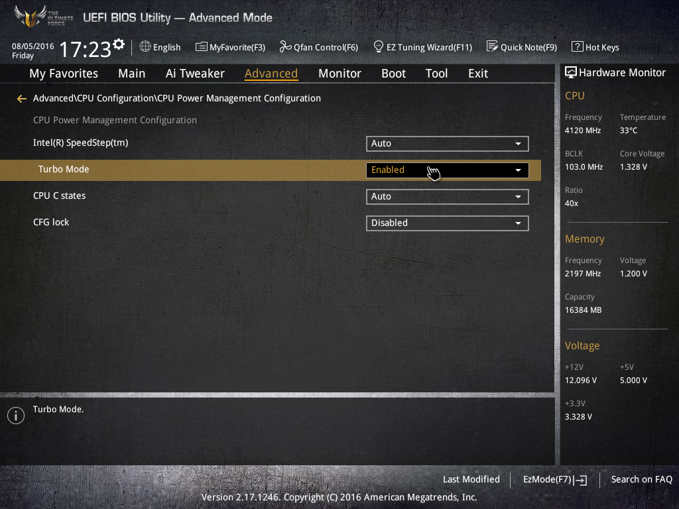This screenshot has height=509, width=679.
Task: Click the +12V reading 12.096 V
Action: (581, 380)
